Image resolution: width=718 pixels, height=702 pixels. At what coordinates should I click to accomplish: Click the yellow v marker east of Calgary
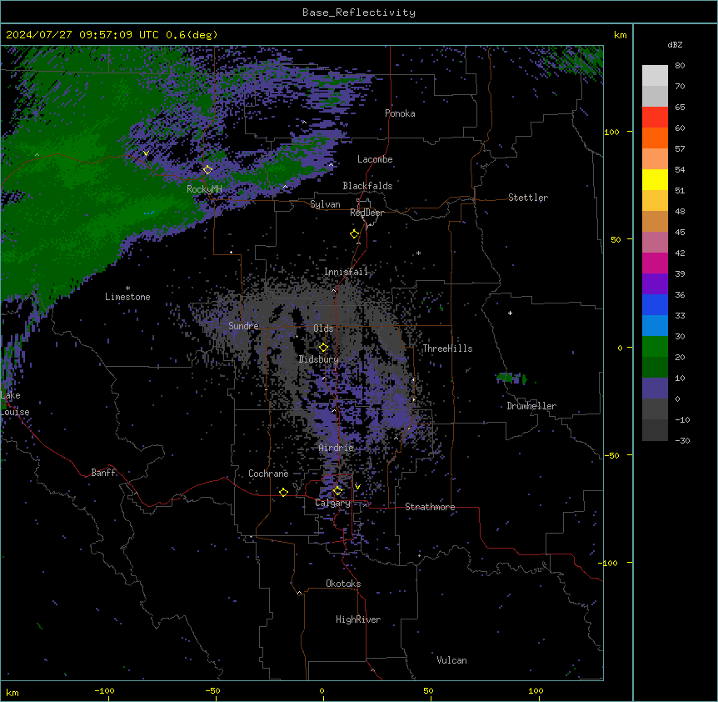click(x=357, y=487)
